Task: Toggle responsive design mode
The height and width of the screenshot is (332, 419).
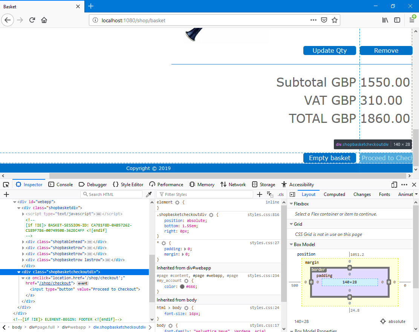Action: point(394,185)
